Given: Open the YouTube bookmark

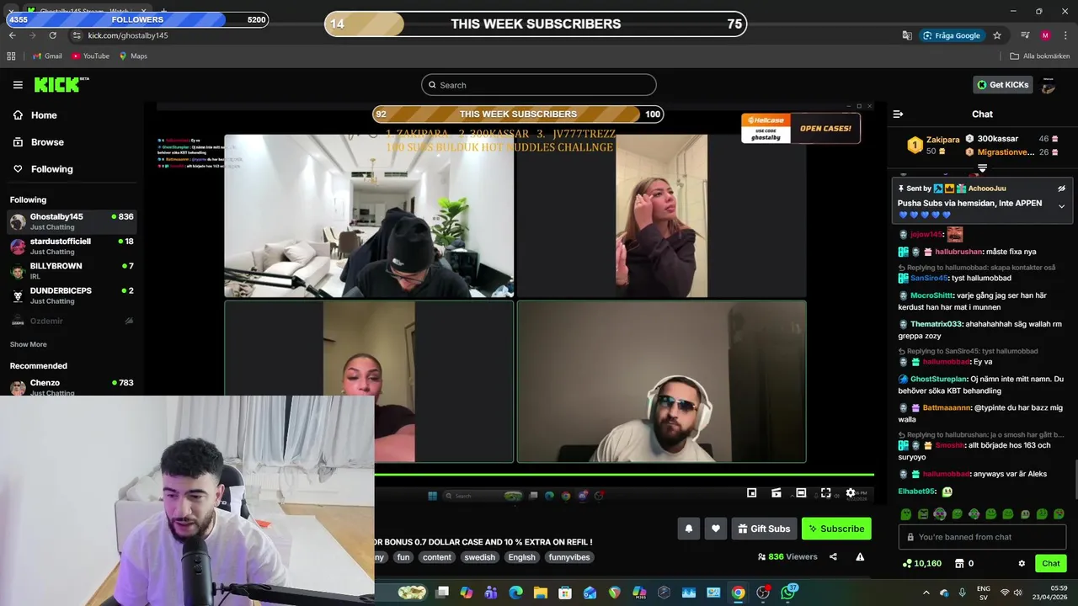Looking at the screenshot, I should click(91, 56).
